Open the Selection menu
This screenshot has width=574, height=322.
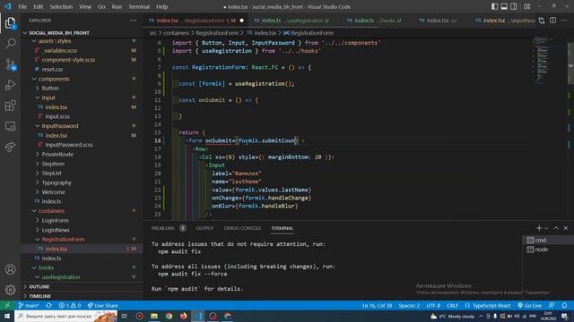(x=61, y=6)
